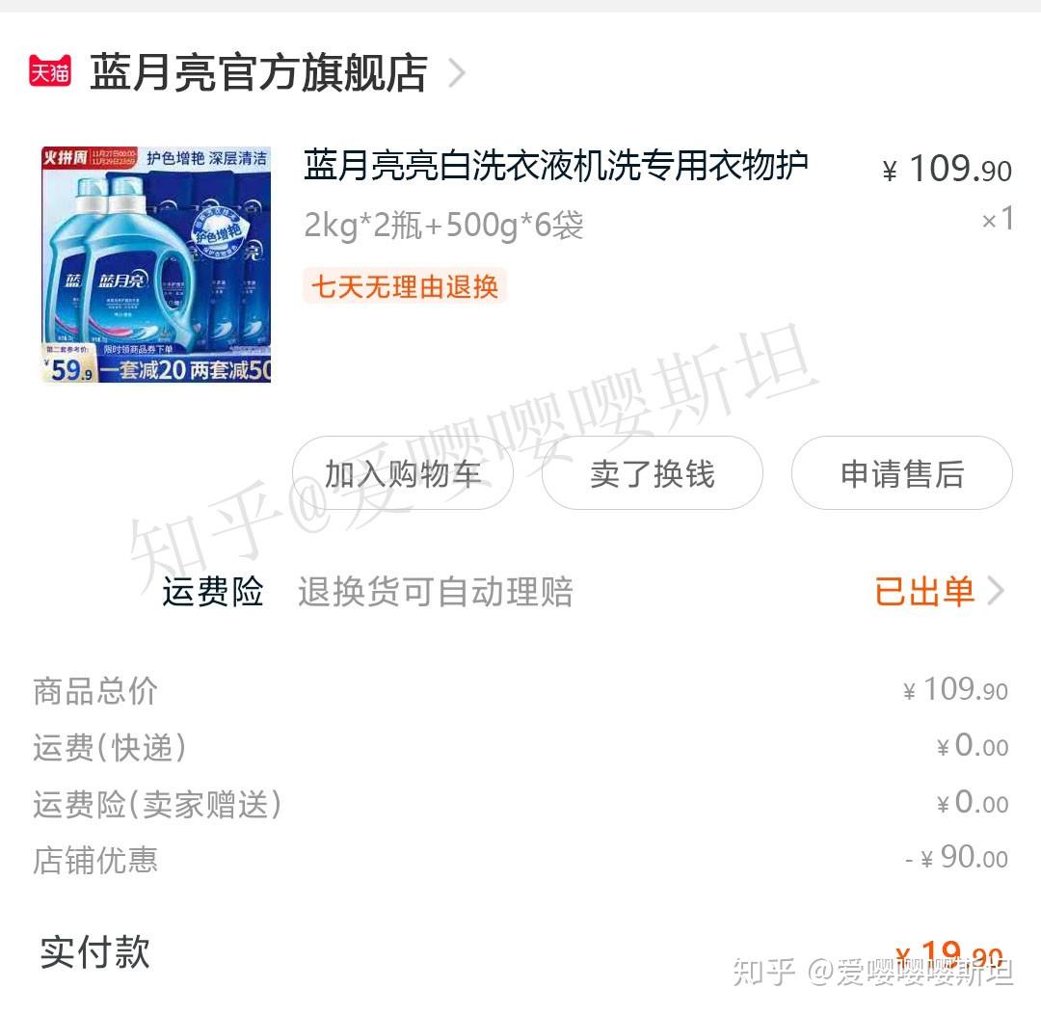Click 卖了换钱 button

click(653, 473)
